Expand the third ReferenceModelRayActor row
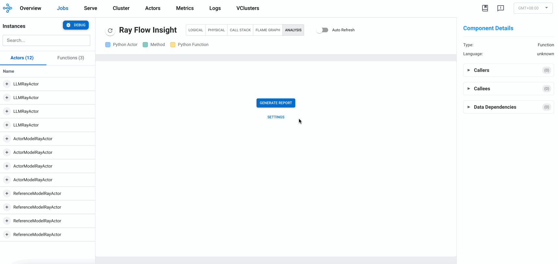The image size is (558, 264). (x=7, y=221)
